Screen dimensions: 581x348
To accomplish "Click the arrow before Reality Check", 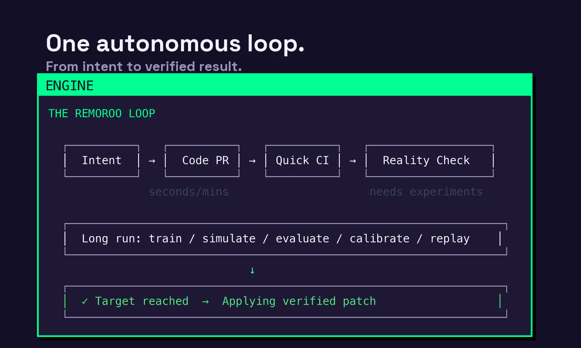I will 352,161.
